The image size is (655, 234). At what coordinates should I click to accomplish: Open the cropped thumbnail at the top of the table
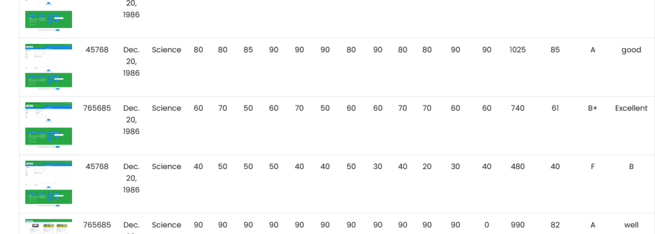[49, 16]
